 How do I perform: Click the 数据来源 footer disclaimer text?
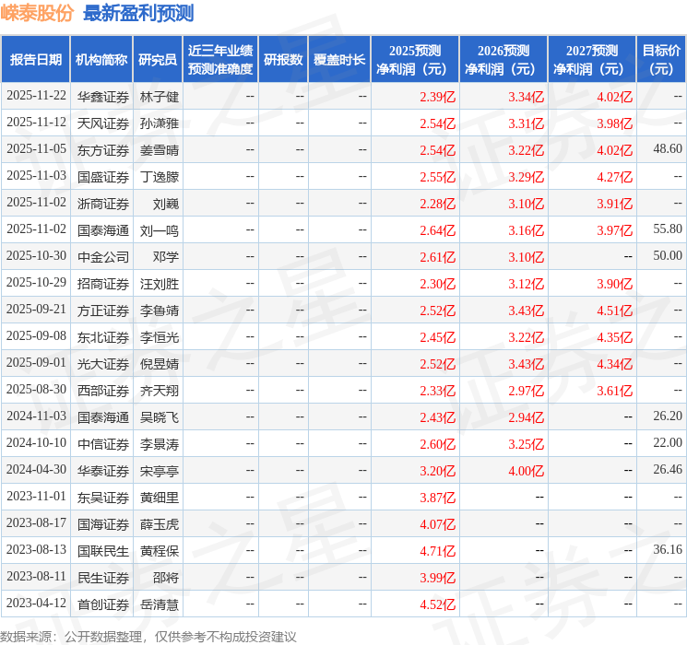point(148,636)
